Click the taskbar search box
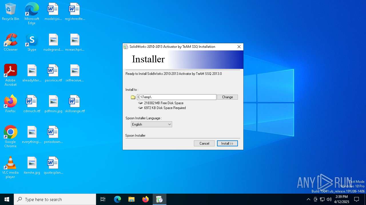366x205 pixels. [x=55, y=199]
